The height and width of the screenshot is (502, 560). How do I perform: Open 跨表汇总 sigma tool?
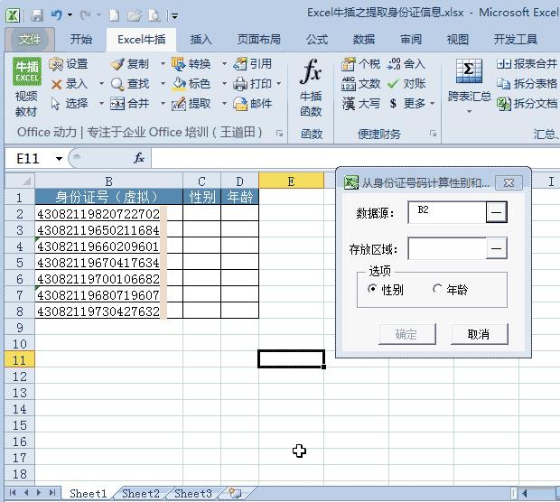[469, 86]
